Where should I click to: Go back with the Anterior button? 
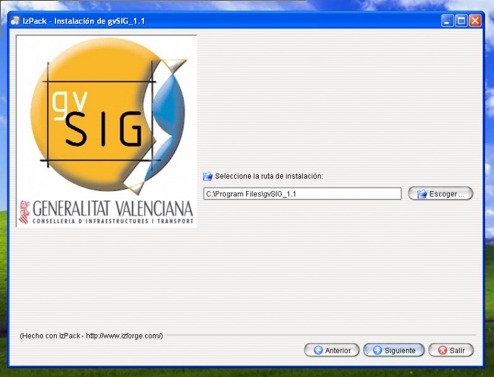pos(332,351)
